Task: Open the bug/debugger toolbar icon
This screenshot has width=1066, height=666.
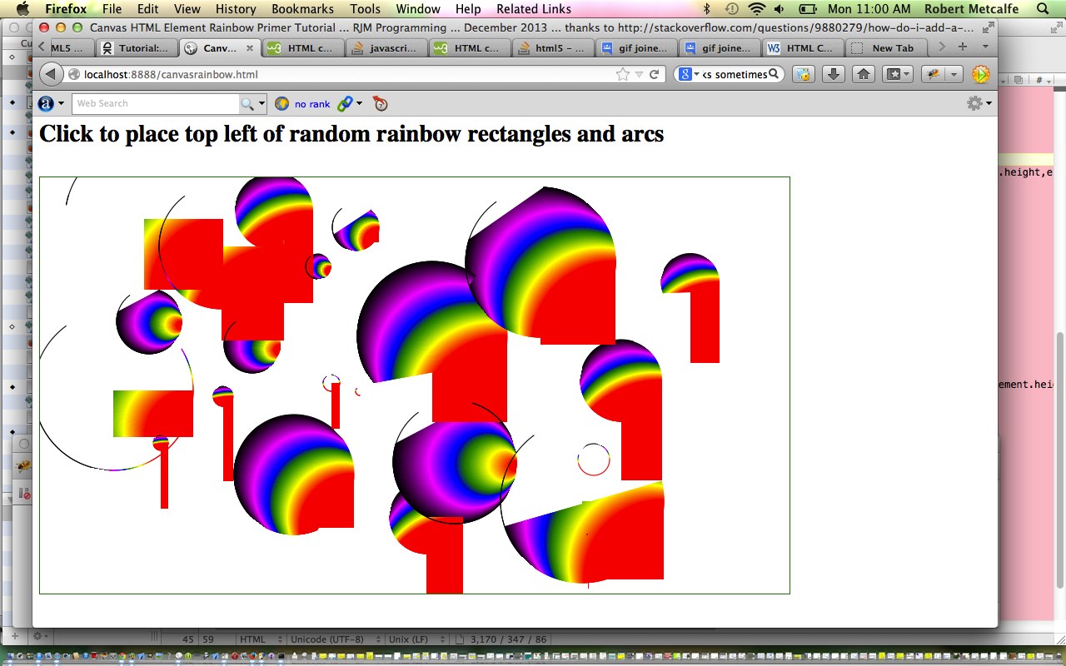Action: pyautogui.click(x=934, y=74)
